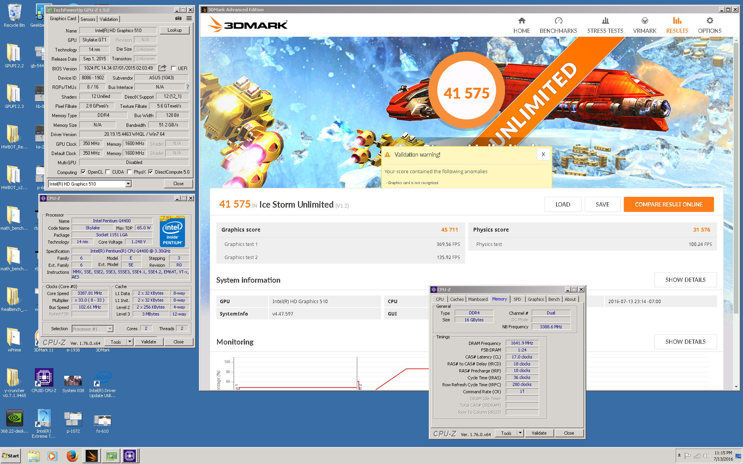The width and height of the screenshot is (743, 464).
Task: Expand Tools dropdown arrow in memory CPU-Z
Action: point(520,433)
